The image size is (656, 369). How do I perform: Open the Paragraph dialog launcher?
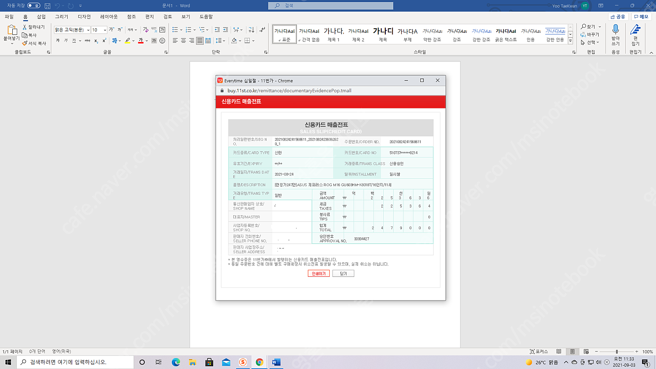266,52
